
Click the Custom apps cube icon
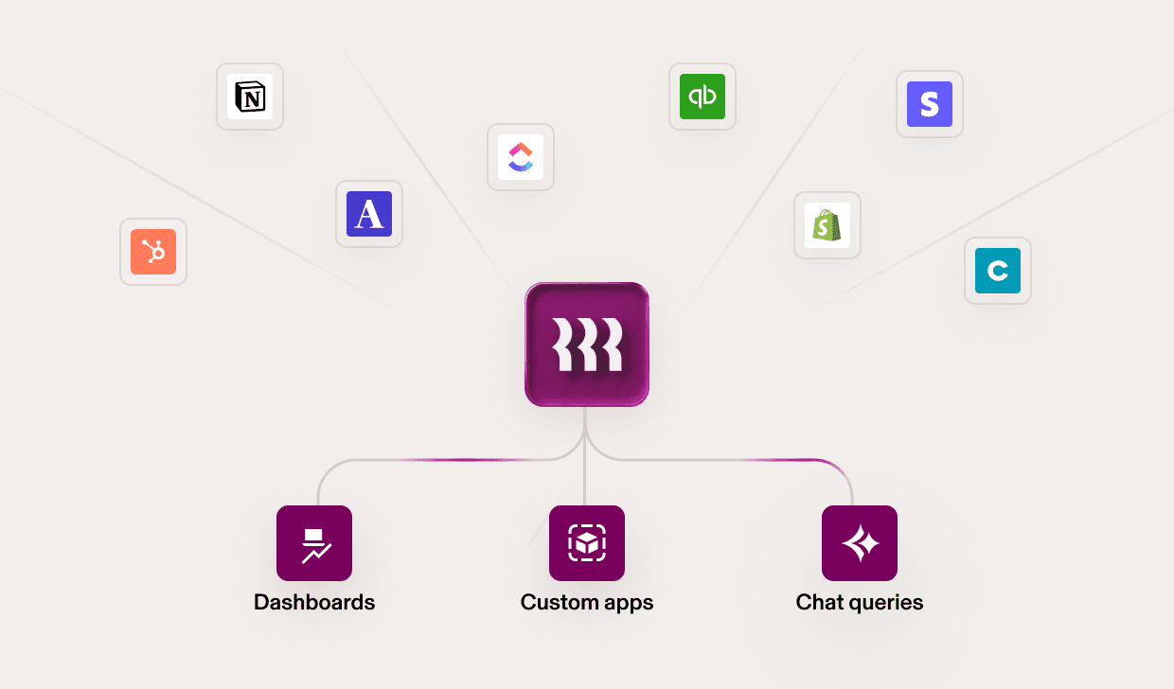pos(587,543)
